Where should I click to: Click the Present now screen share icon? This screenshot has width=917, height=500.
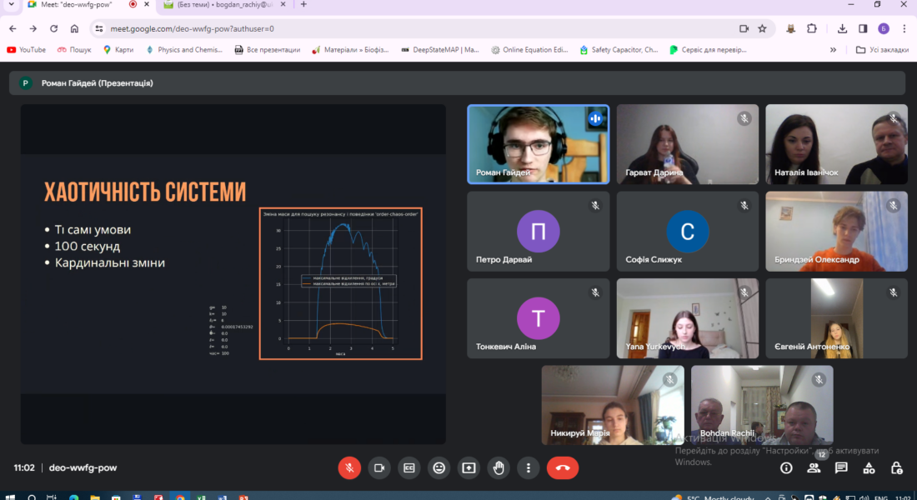pyautogui.click(x=469, y=467)
